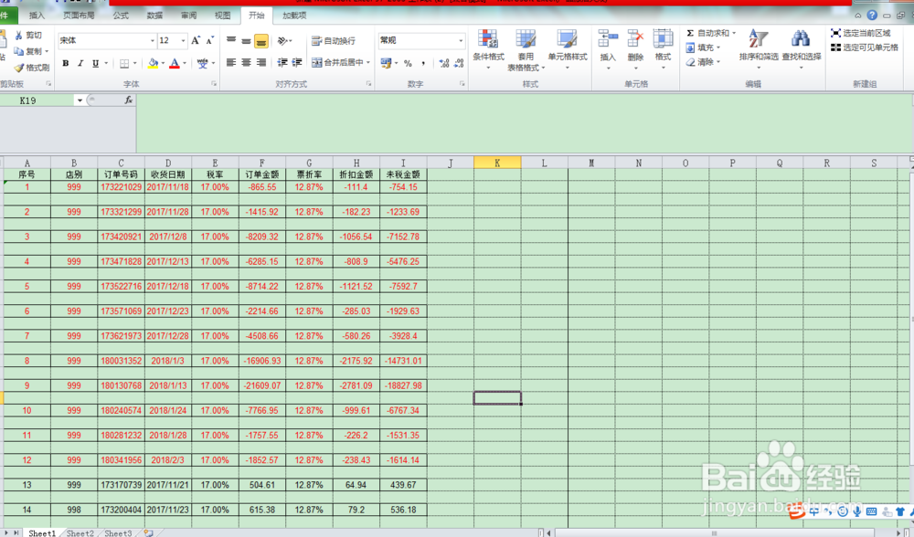The height and width of the screenshot is (537, 914).
Task: Expand the fill color dropdown arrow
Action: pos(164,63)
